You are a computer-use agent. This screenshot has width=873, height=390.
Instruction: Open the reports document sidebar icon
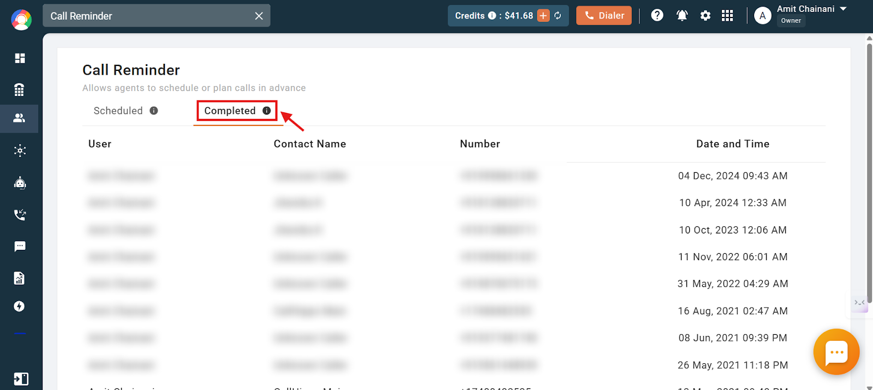(19, 278)
